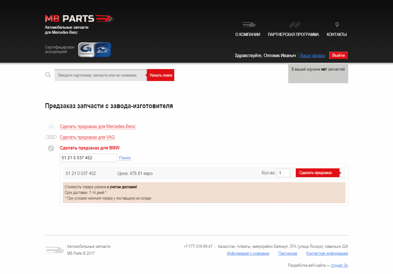393x274 pixels.
Task: Click the Здравствуйте, Оптовик Иваныч greeting
Action: pyautogui.click(x=265, y=55)
